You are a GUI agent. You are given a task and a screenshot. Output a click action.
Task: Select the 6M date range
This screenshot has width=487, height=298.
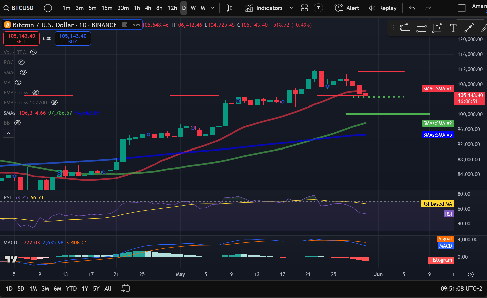point(57,289)
